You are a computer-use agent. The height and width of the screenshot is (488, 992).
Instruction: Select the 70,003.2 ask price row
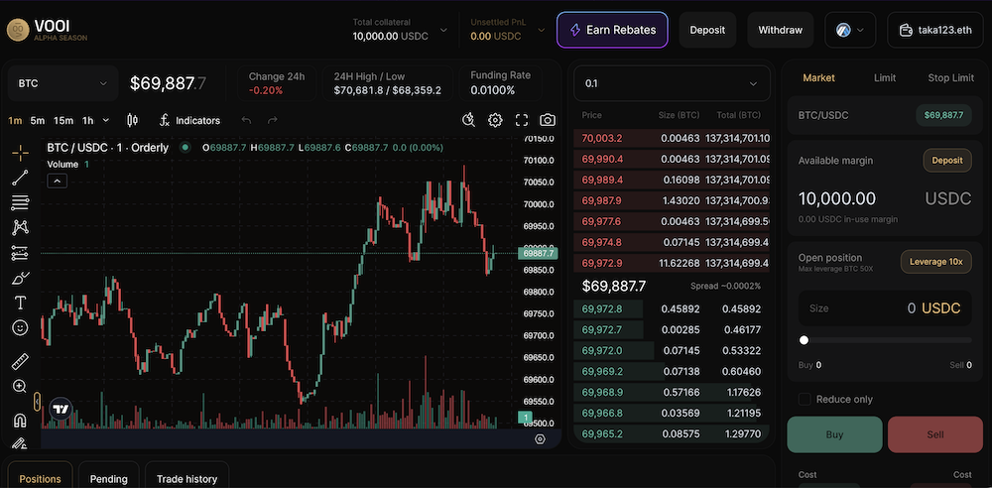pyautogui.click(x=672, y=138)
